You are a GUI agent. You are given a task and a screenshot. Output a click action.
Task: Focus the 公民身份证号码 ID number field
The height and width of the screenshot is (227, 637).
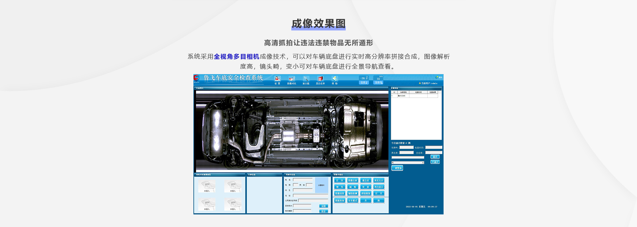pos(313,201)
